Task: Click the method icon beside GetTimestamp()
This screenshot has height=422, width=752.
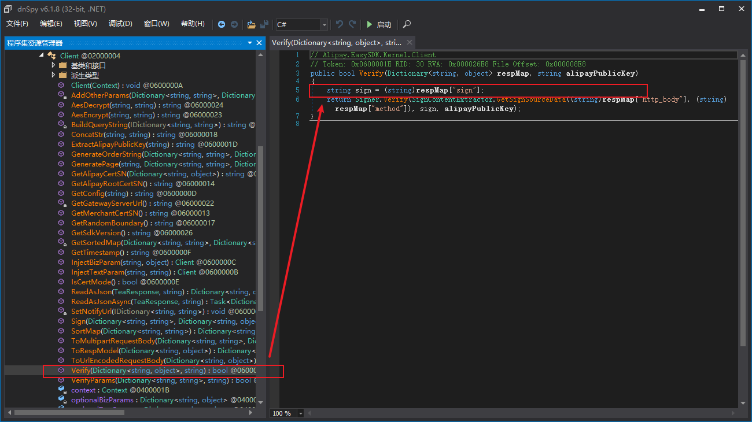Action: (61, 252)
